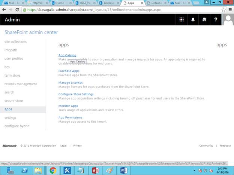Reload the page with refresh icon
This screenshot has width=234, height=175.
(17, 10)
